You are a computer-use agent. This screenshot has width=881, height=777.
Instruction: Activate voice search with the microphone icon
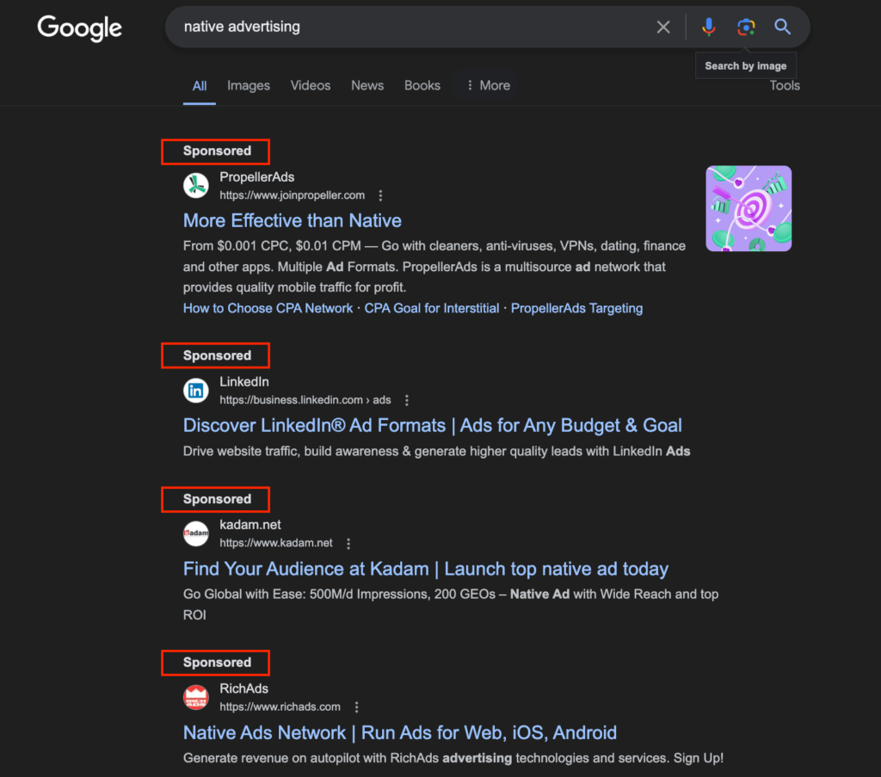point(708,27)
